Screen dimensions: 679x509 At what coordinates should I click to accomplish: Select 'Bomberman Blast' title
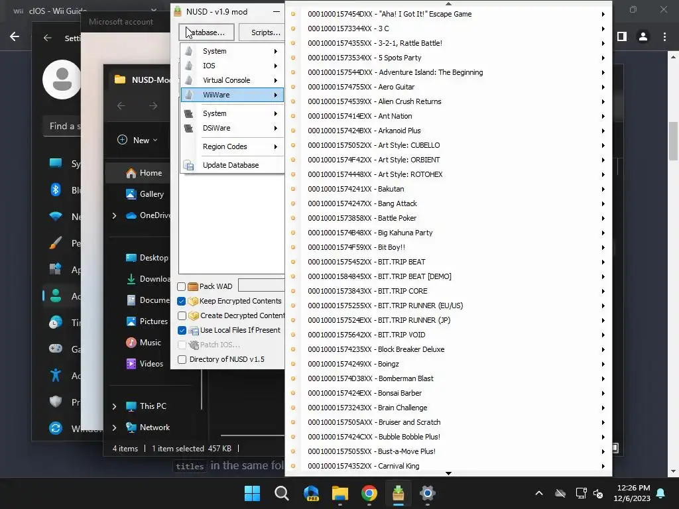pos(406,378)
